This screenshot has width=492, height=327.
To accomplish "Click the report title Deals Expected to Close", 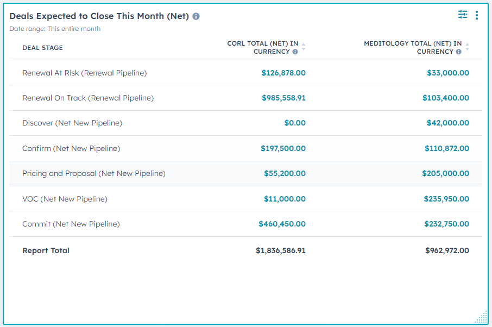I will click(99, 16).
